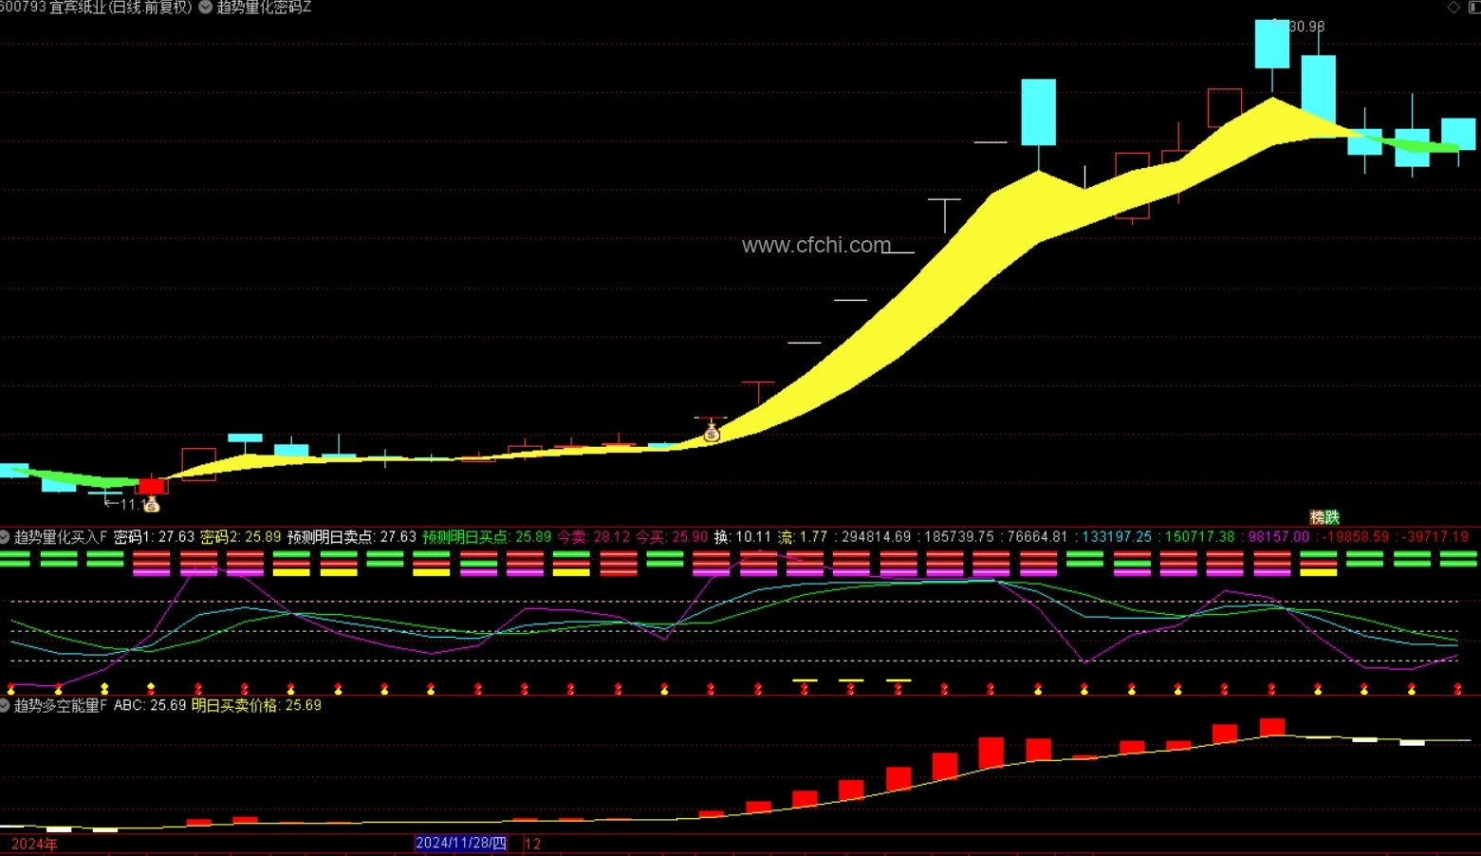The image size is (1481, 856).
Task: Click the 2024/11/28/四 date marker on timeline
Action: click(x=461, y=843)
